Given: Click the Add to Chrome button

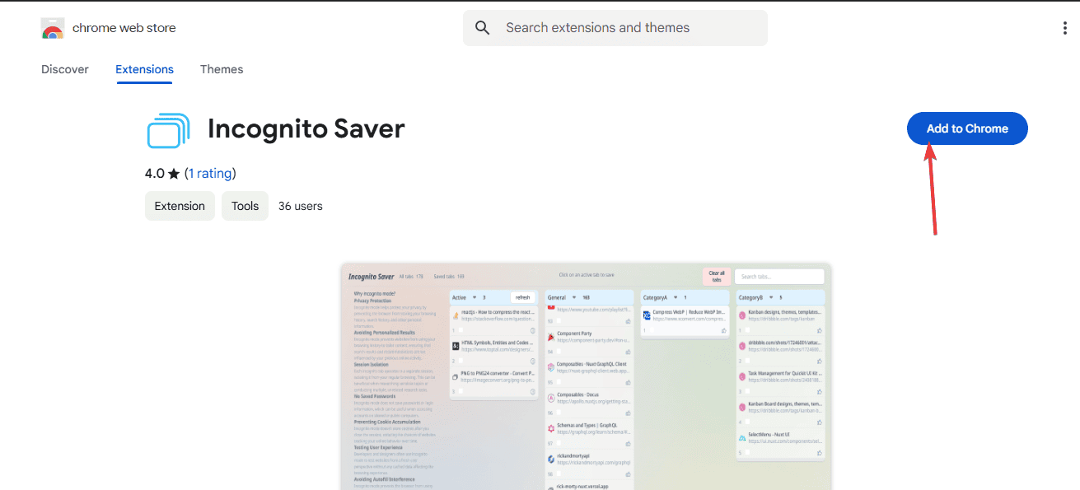Looking at the screenshot, I should click(x=967, y=128).
